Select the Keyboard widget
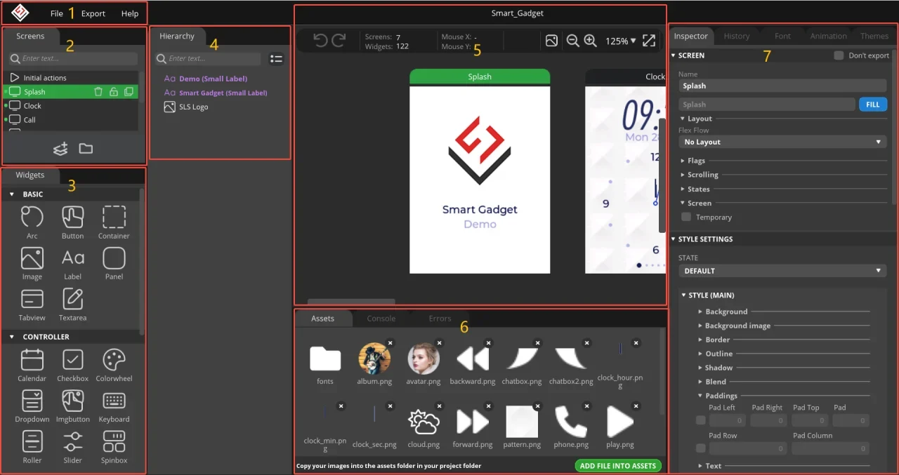Viewport: 899px width, 475px height. click(114, 401)
